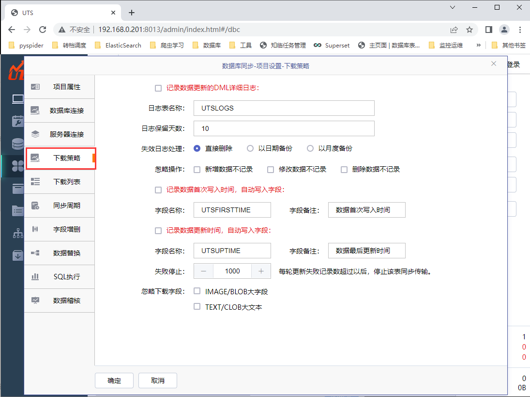
Task: Click the 取消 button
Action: pyautogui.click(x=157, y=381)
